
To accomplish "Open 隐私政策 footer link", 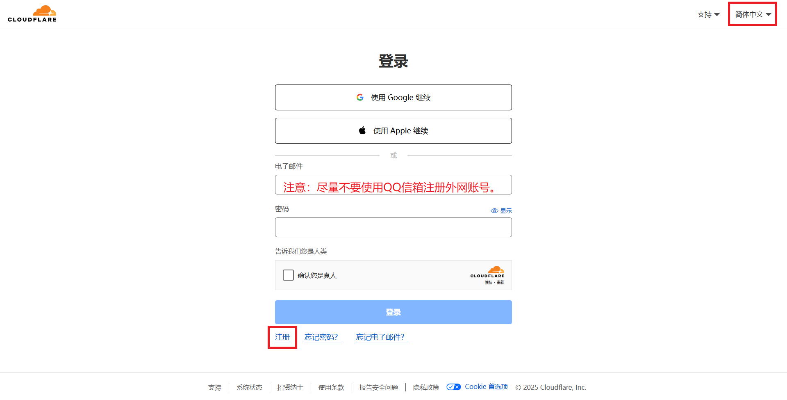I will click(426, 387).
